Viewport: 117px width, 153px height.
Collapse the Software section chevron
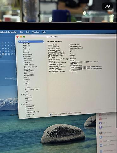coord(22,105)
